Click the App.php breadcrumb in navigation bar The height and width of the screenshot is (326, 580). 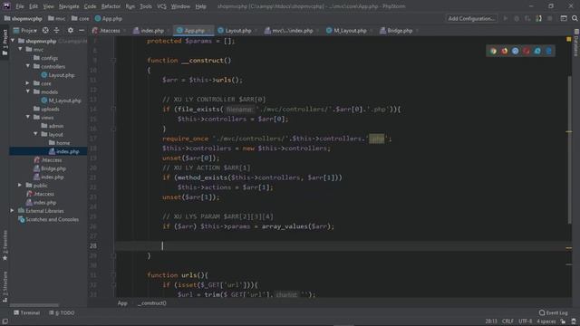click(109, 18)
